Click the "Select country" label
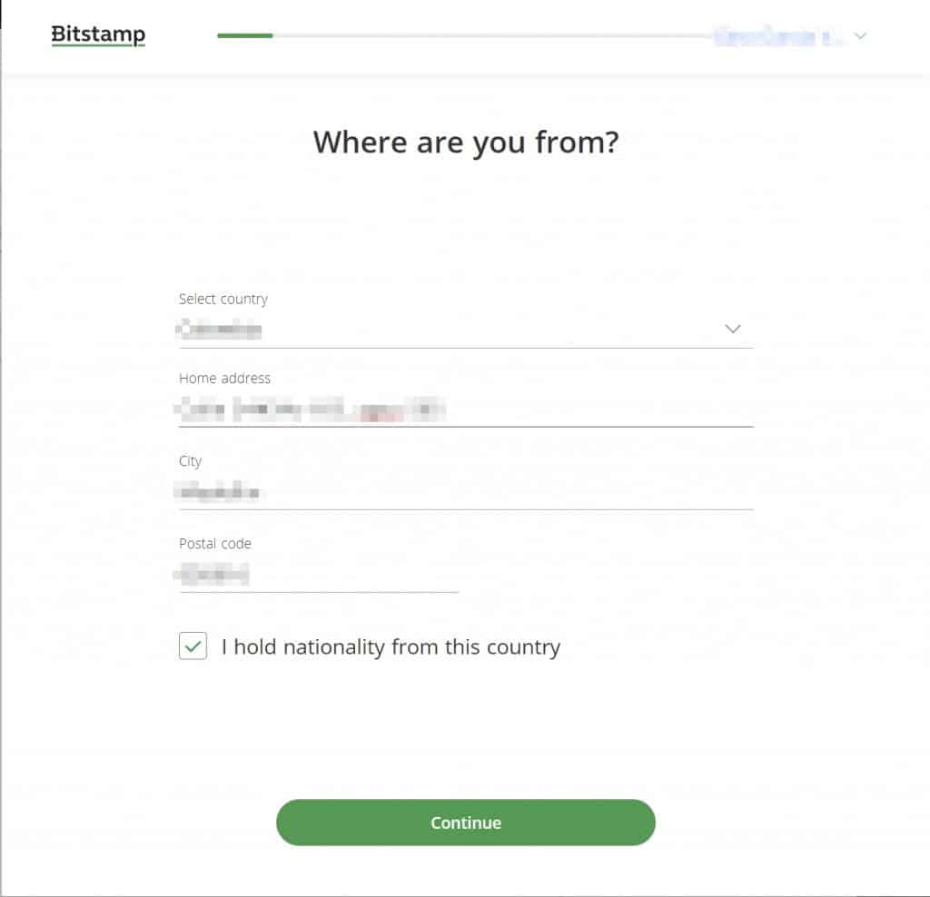Screen dimensions: 930x897 click(223, 299)
